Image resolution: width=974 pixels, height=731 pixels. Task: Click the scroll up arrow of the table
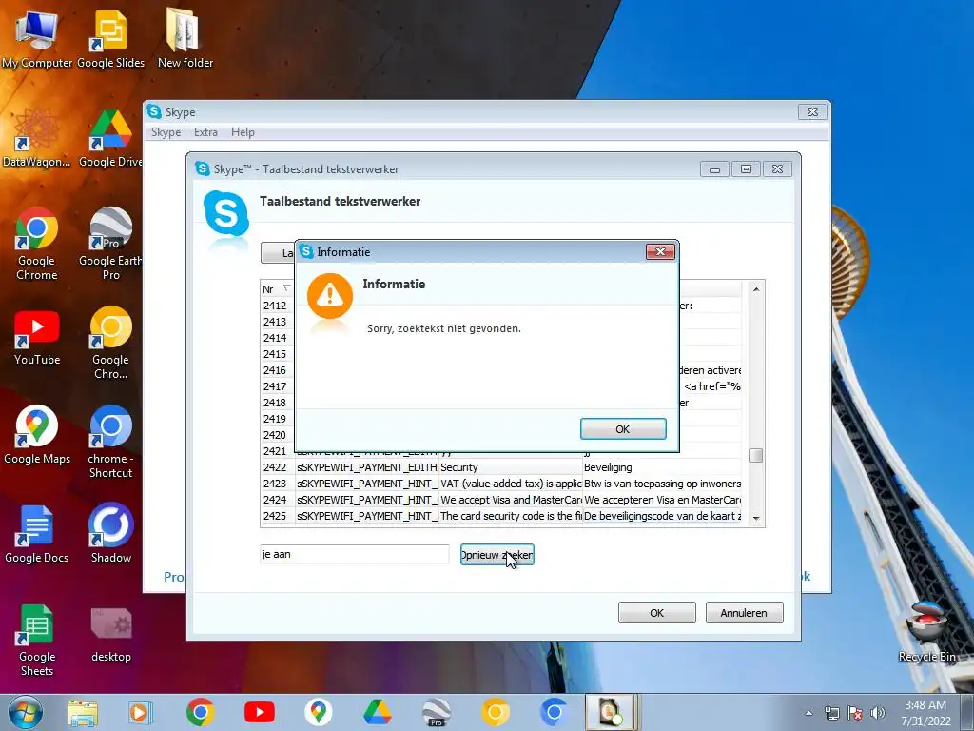756,289
